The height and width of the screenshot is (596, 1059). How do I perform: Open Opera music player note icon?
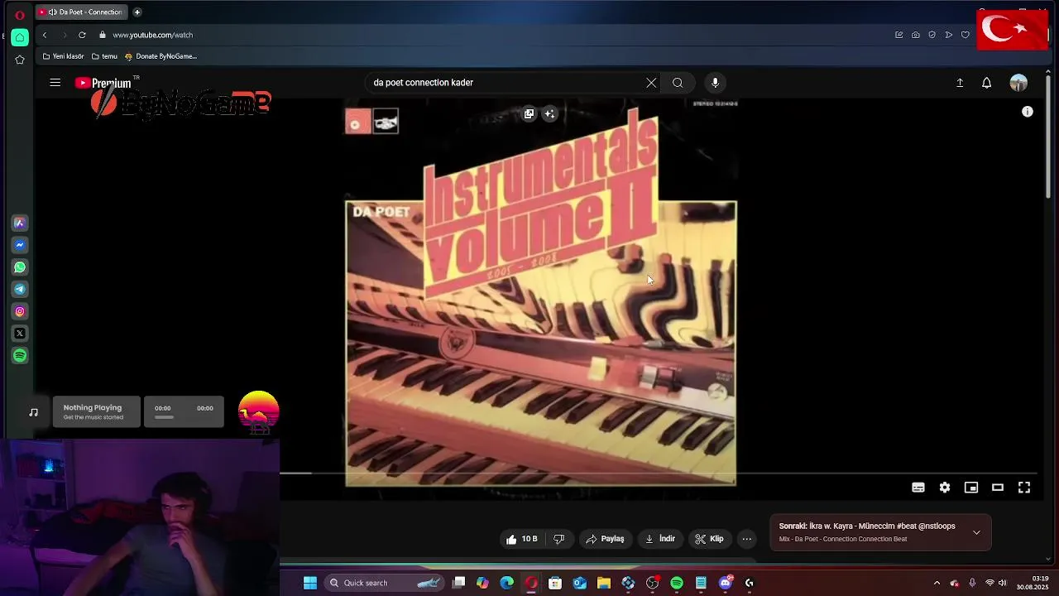tap(33, 412)
